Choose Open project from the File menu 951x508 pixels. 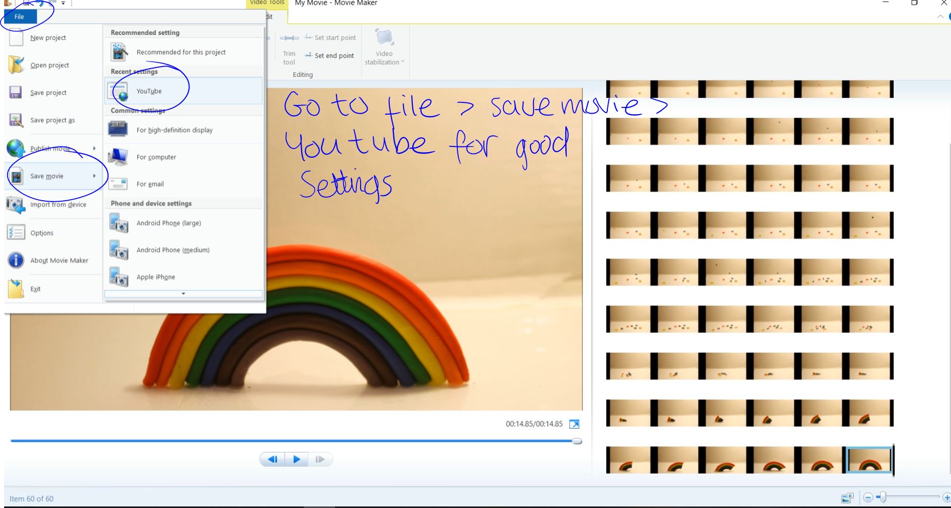(54, 65)
